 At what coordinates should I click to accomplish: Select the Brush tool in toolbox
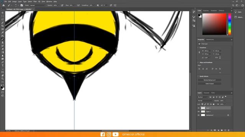pos(3,39)
